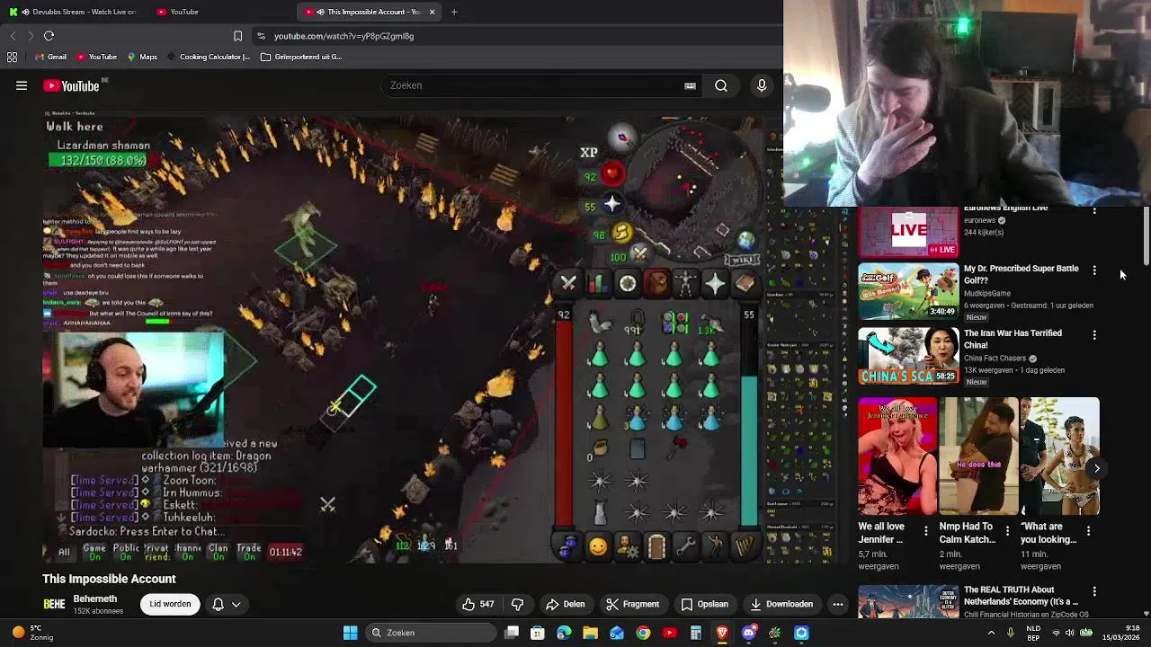The height and width of the screenshot is (647, 1151).
Task: Click the NLD BEP language indicator
Action: pos(1034,633)
